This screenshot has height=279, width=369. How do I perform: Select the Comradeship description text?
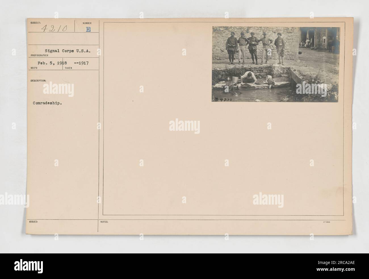pyautogui.click(x=48, y=104)
